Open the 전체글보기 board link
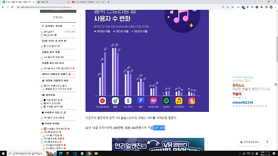278x156 pixels. point(49,32)
